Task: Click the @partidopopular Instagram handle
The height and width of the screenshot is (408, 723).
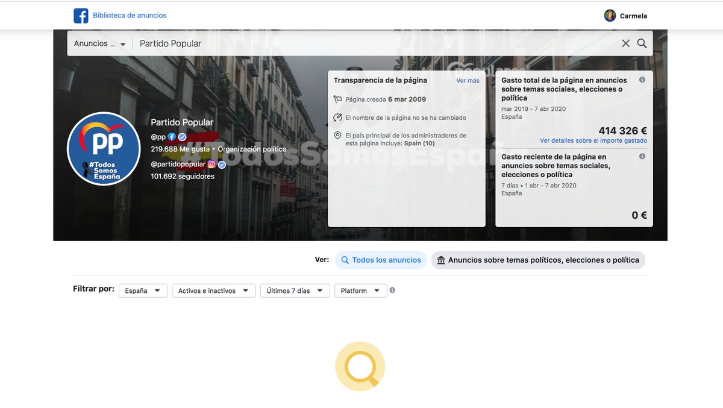Action: pyautogui.click(x=178, y=164)
